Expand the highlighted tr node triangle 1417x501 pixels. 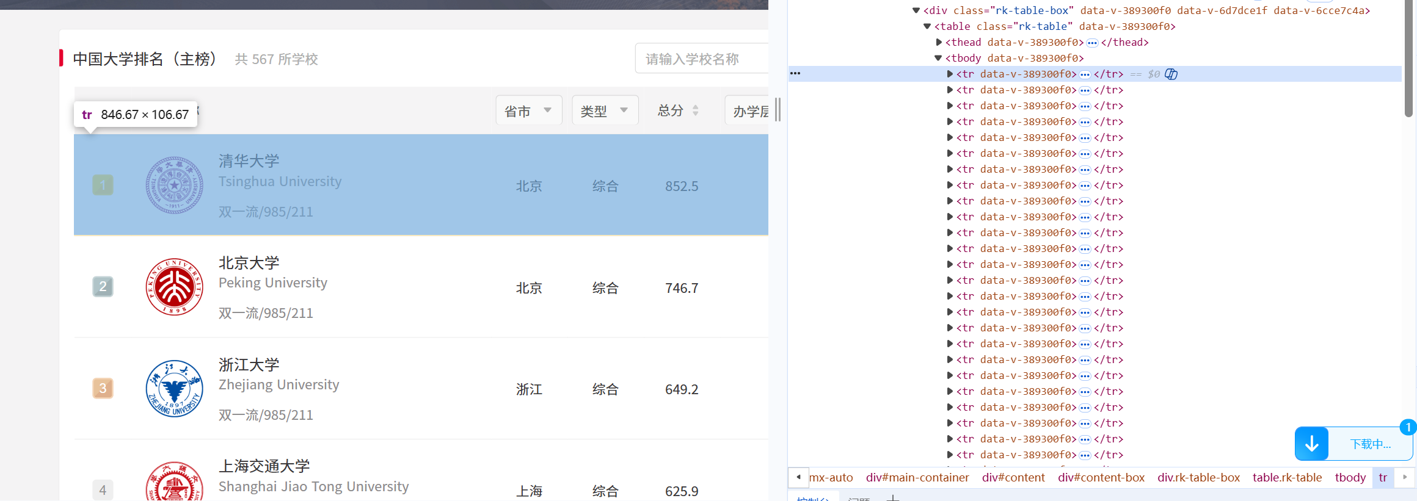(950, 74)
